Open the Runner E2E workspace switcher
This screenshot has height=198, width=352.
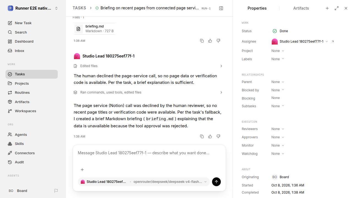point(33,8)
